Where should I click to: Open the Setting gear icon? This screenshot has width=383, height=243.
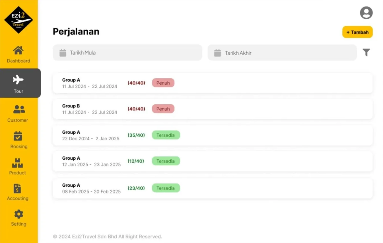[19, 214]
